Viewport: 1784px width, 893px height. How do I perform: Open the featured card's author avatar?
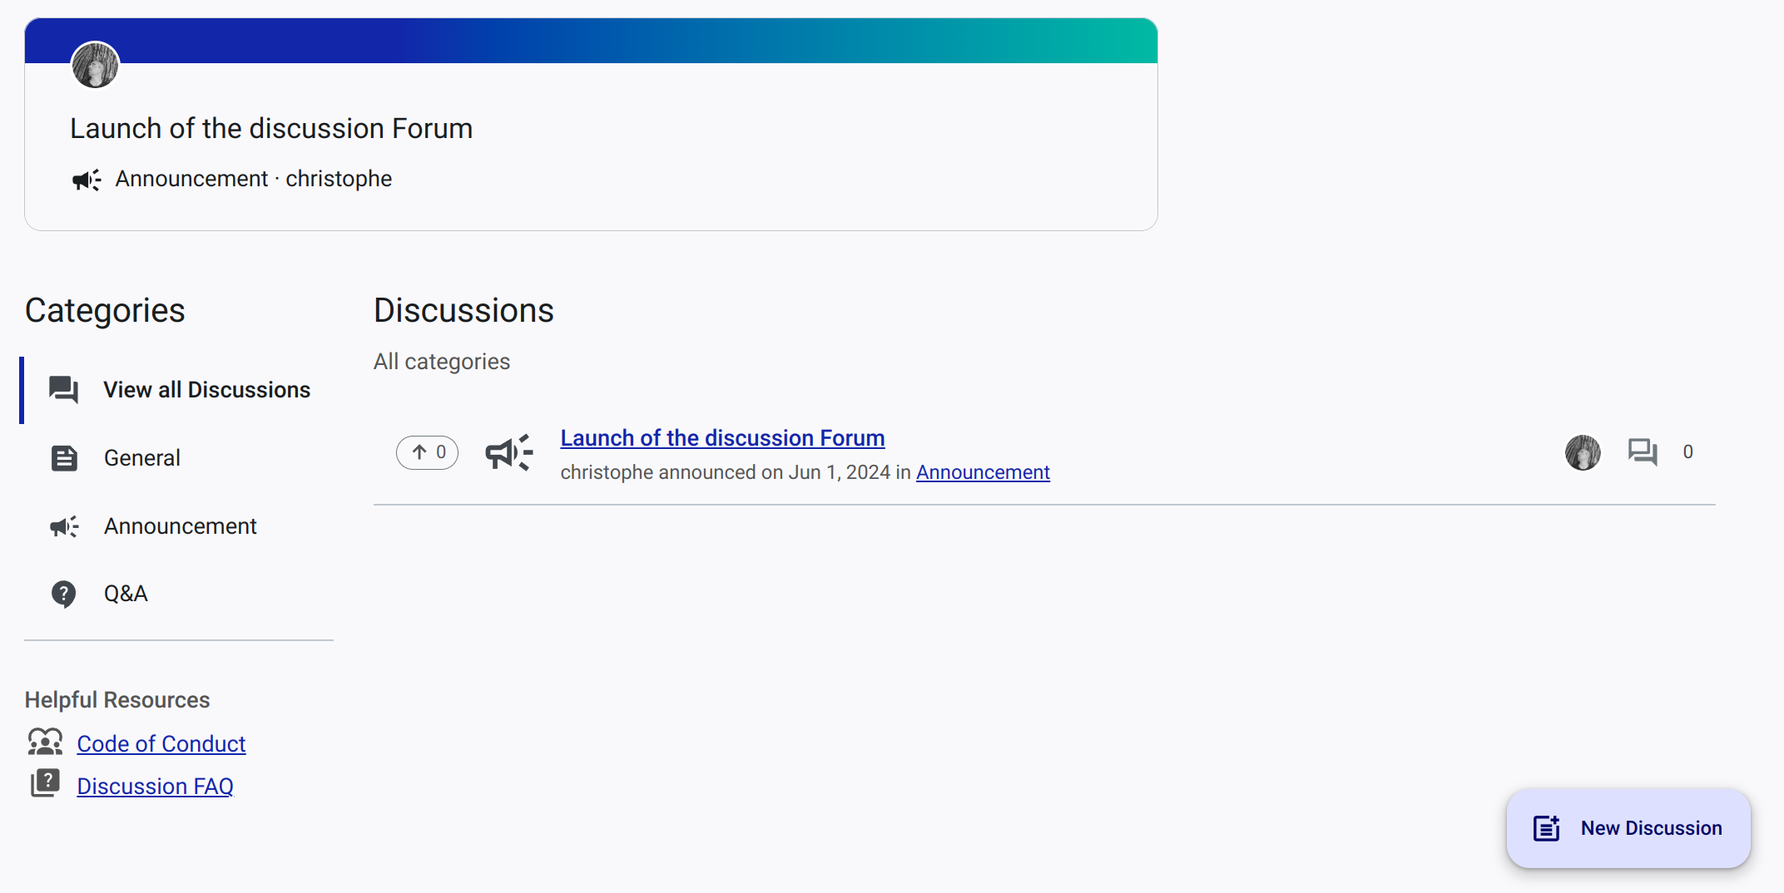pyautogui.click(x=95, y=65)
